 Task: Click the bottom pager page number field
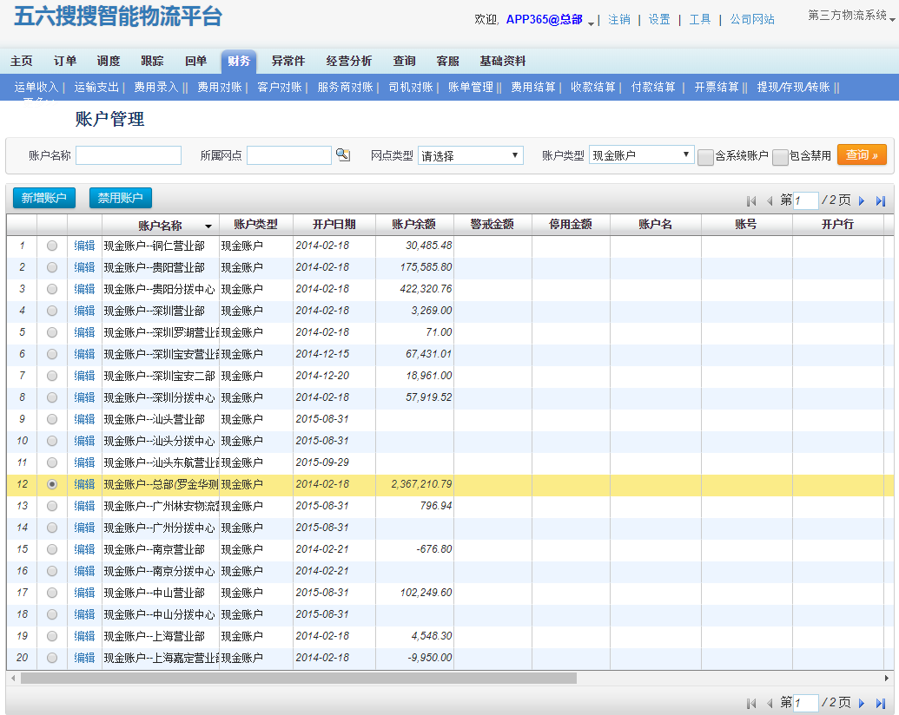pos(805,703)
